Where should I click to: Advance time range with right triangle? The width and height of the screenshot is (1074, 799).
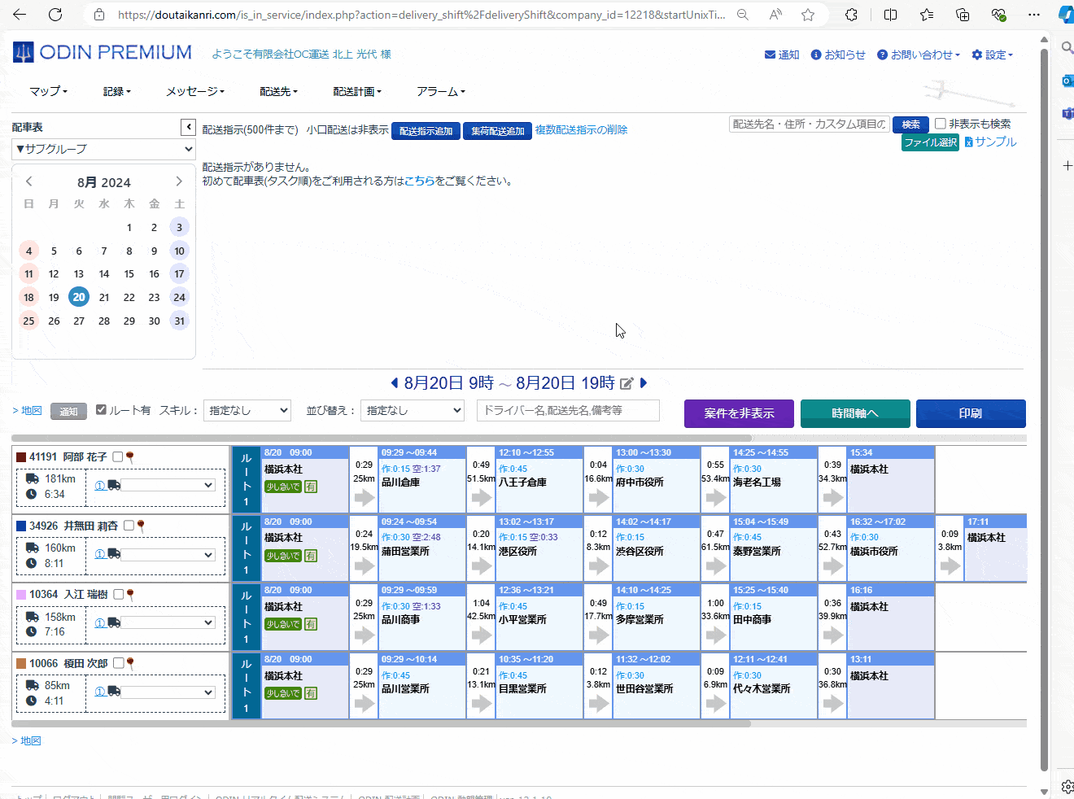click(x=644, y=383)
